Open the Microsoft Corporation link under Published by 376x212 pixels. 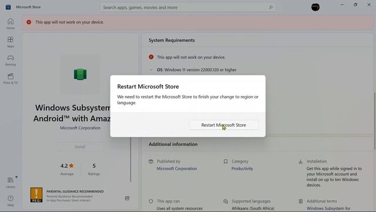(x=177, y=168)
